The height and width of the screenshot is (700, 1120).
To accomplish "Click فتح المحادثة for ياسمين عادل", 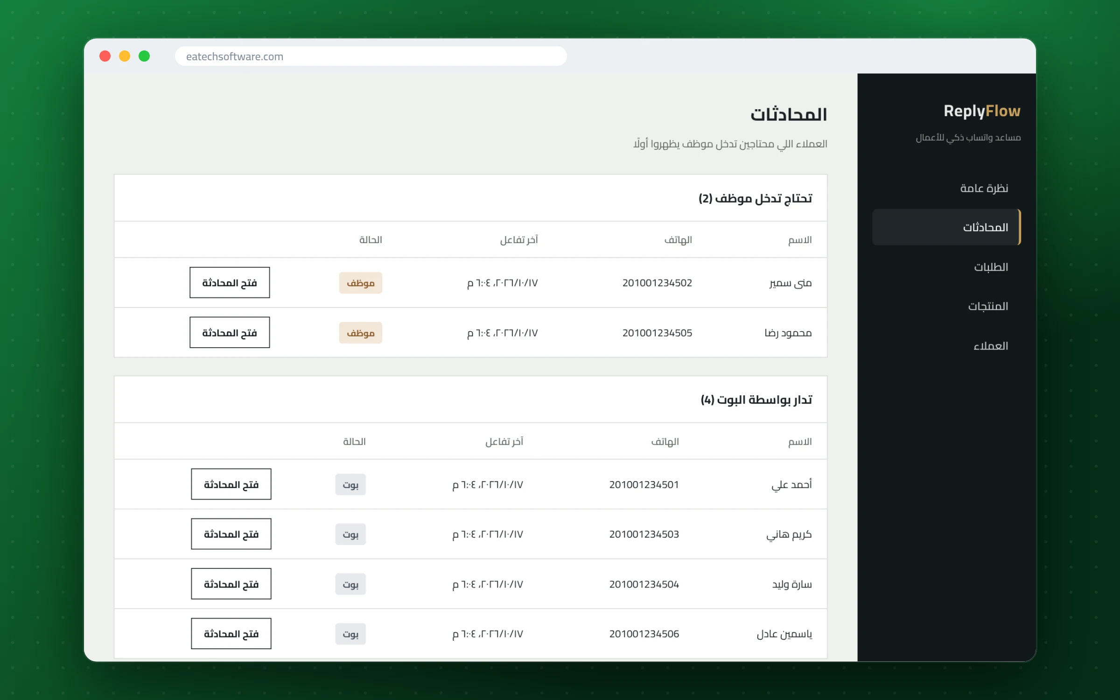I will (x=231, y=634).
